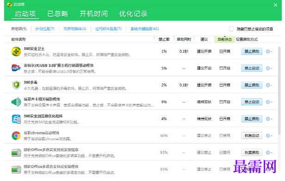285x181 pixels.
Task: Switch to the 已忽略 tab
Action: click(x=58, y=14)
